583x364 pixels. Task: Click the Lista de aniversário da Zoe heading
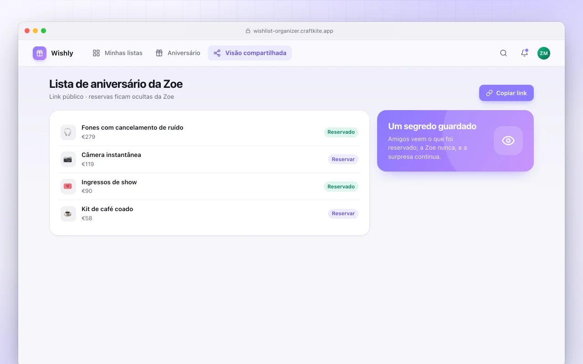click(116, 84)
